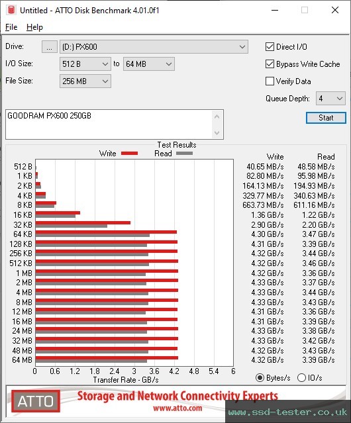
Task: Open the maximum I/O Size dropdown 64 MB
Action: pyautogui.click(x=149, y=64)
